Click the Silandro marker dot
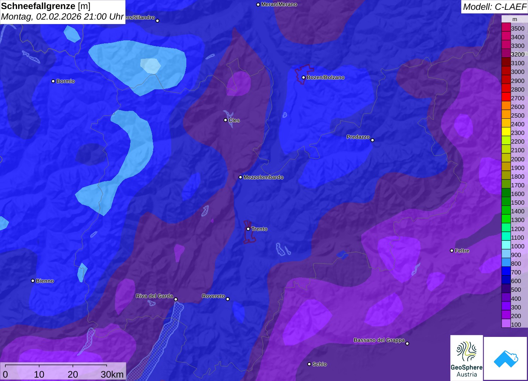 point(158,21)
